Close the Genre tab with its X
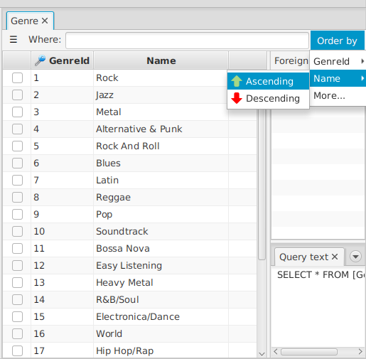Screen dimensions: 366x359 pos(45,21)
